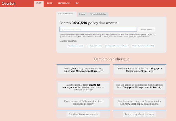List people from Singapore Management University
This screenshot has width=176, height=121.
pyautogui.click(x=83, y=87)
